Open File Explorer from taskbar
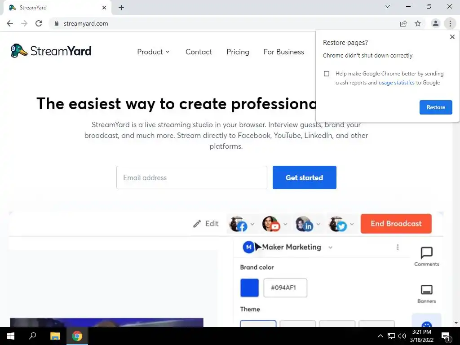460x345 pixels. click(x=55, y=336)
